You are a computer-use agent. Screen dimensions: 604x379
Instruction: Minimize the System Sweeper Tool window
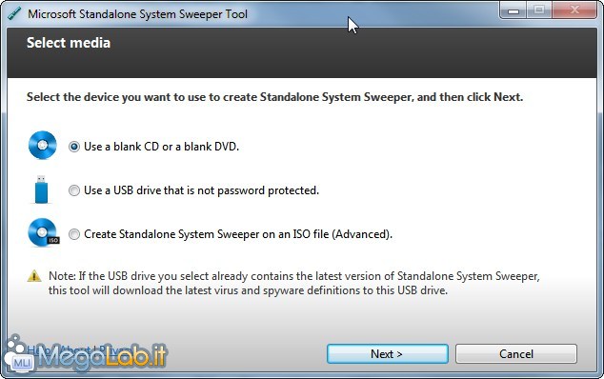(513, 10)
